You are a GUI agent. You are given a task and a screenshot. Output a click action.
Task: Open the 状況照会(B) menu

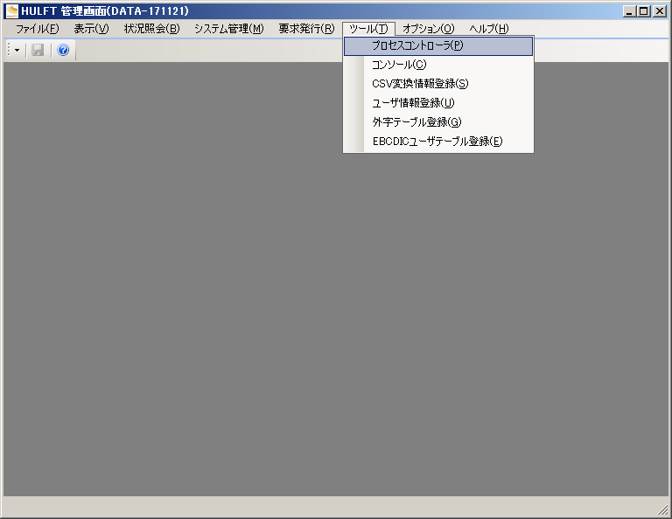(x=151, y=29)
